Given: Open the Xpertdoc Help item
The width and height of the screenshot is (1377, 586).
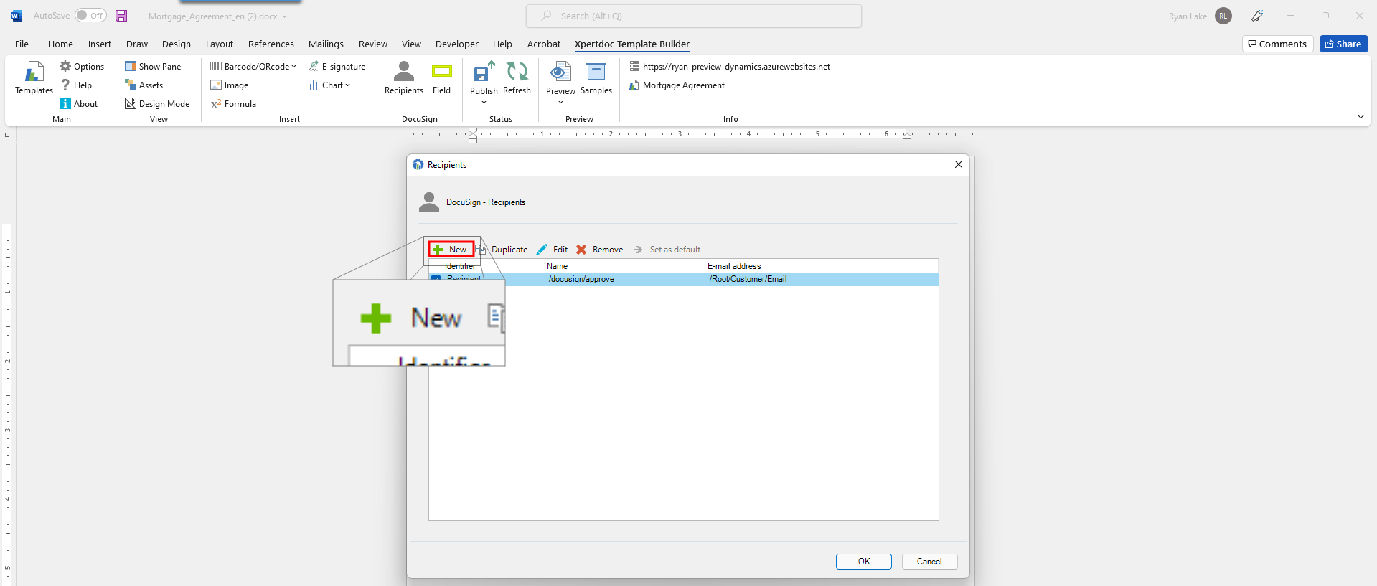Looking at the screenshot, I should [76, 85].
